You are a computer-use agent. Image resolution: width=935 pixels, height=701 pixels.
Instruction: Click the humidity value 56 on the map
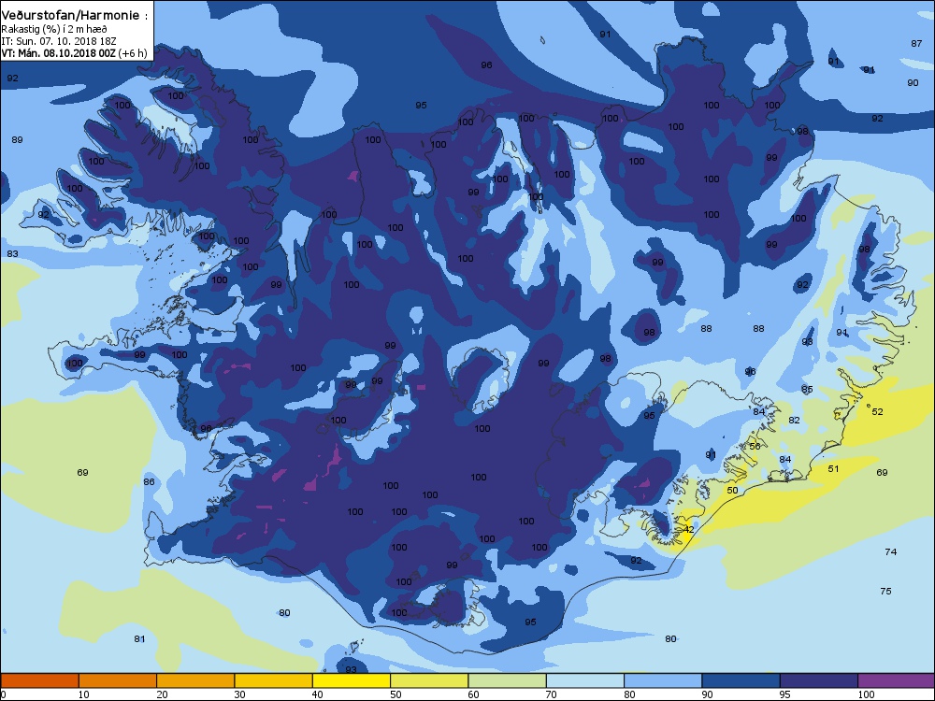[x=755, y=447]
